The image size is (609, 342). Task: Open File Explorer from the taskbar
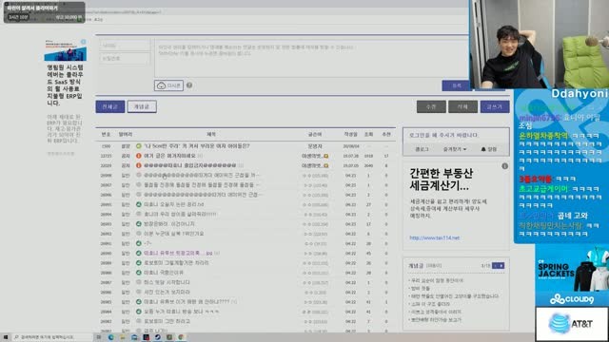123,337
